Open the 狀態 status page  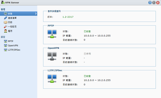click(19, 14)
